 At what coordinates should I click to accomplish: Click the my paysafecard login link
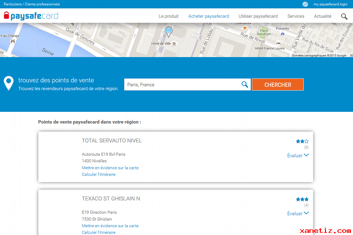pos(330,4)
